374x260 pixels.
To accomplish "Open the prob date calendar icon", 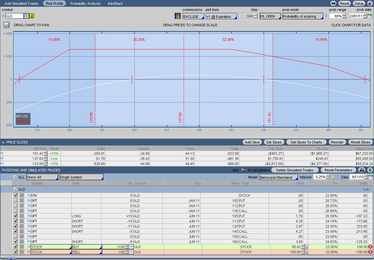I will pyautogui.click(x=370, y=16).
